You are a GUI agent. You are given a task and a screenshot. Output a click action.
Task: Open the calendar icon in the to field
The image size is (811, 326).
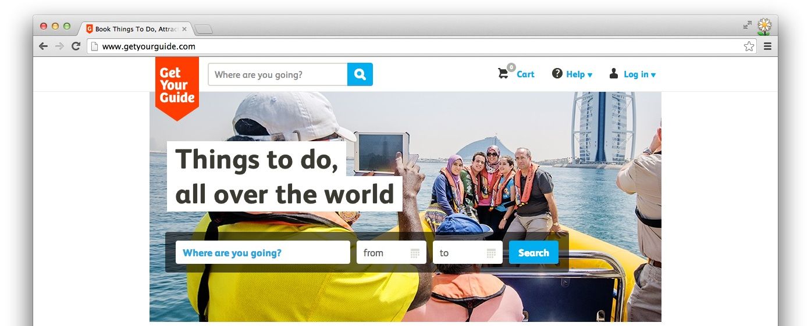tap(491, 253)
